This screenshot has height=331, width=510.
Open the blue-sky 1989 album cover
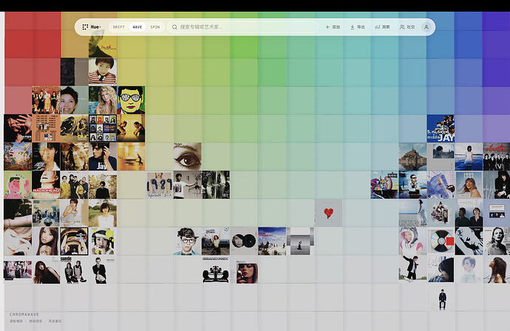pyautogui.click(x=469, y=185)
